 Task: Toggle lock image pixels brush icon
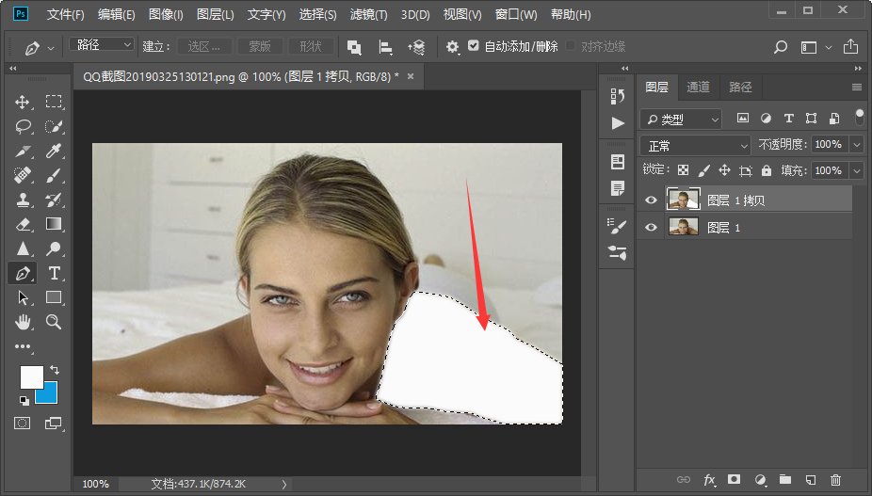tap(703, 170)
